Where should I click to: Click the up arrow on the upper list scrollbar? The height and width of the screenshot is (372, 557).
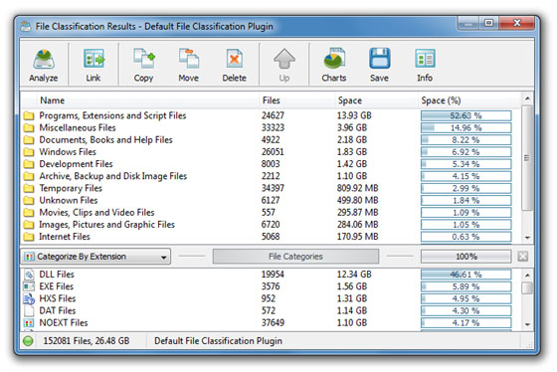[527, 98]
